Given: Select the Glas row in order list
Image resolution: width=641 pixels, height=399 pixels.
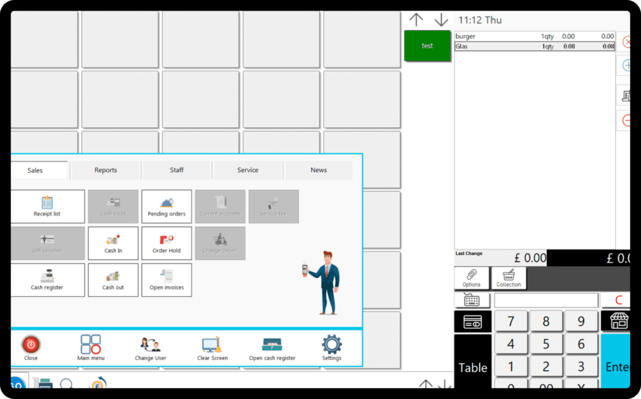Looking at the screenshot, I should [535, 46].
